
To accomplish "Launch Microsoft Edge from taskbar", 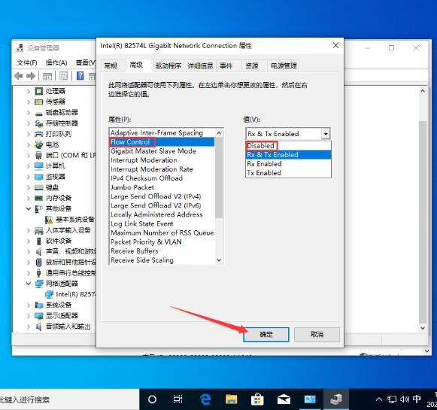I will point(205,399).
